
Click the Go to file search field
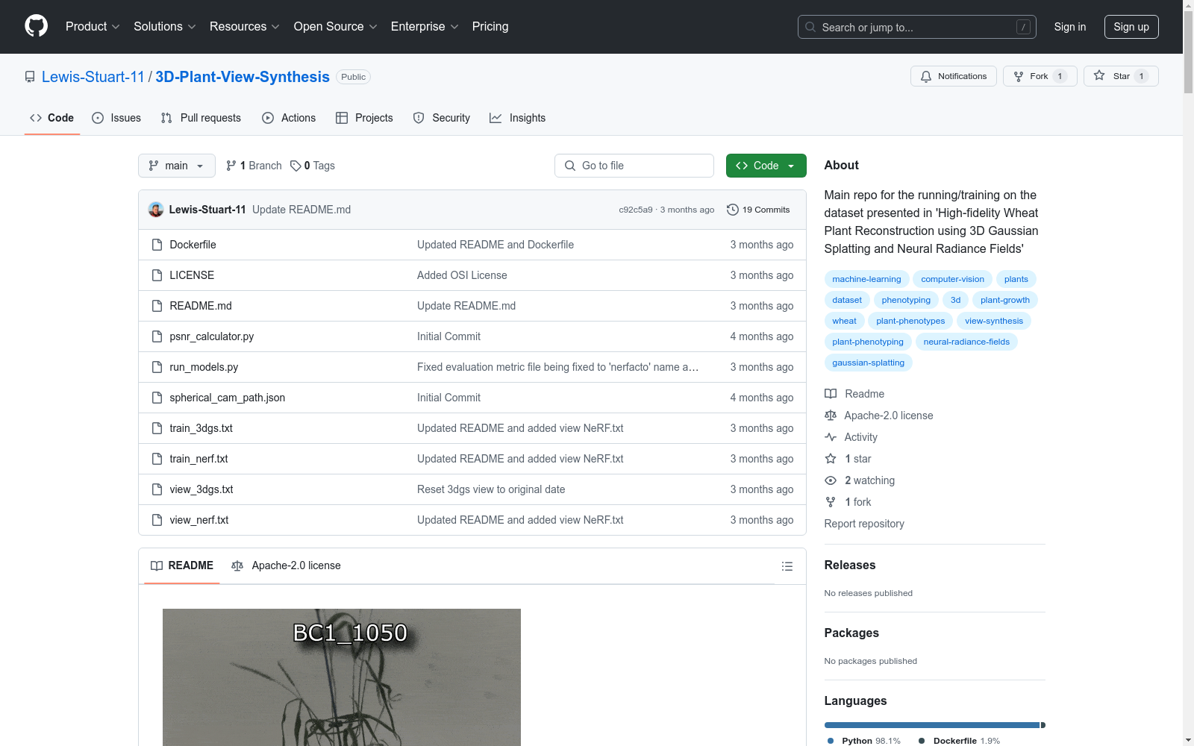click(634, 166)
